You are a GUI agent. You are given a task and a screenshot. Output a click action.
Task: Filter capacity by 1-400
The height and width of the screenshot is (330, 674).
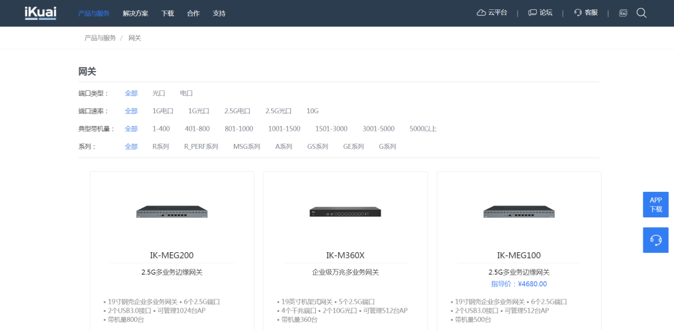click(x=161, y=129)
